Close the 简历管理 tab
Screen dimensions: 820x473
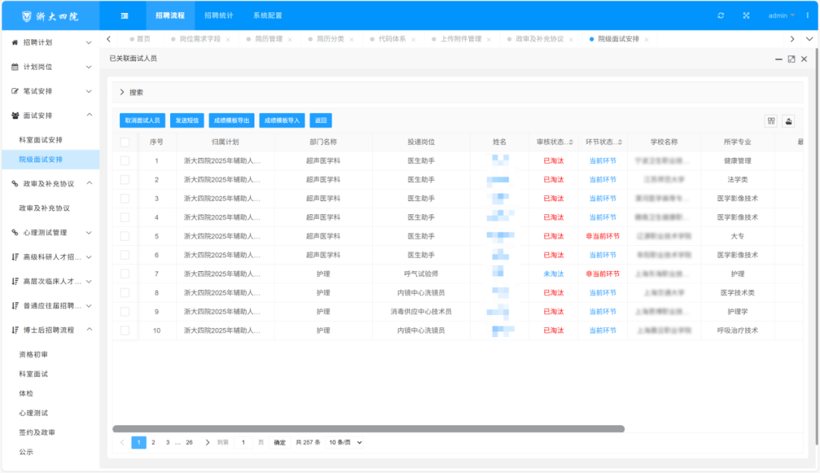pos(290,39)
